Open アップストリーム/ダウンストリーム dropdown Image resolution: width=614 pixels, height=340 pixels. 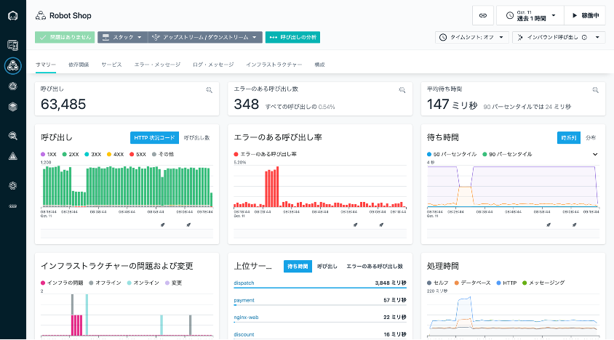[205, 37]
